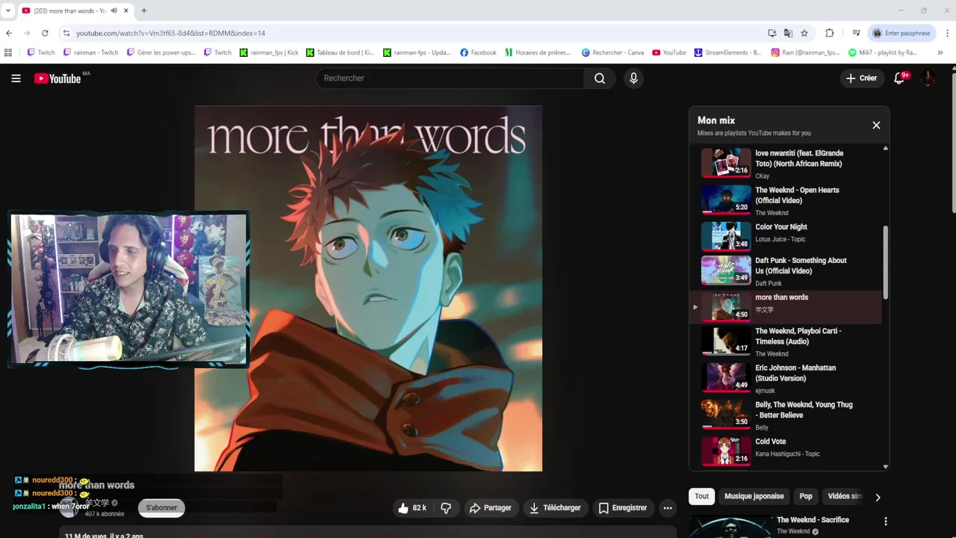Like the video with 82 k thumbs up

412,508
